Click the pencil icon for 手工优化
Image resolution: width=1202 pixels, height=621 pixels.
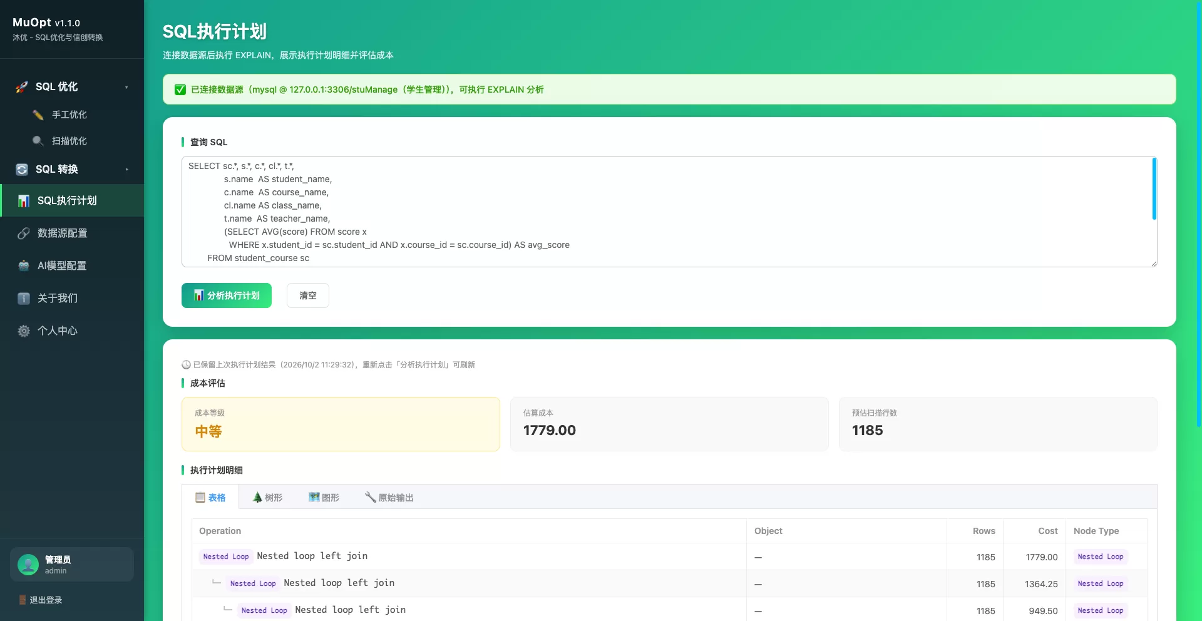pos(38,115)
